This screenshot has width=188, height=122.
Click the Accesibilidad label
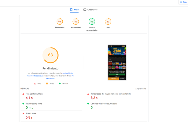coord(76,28)
